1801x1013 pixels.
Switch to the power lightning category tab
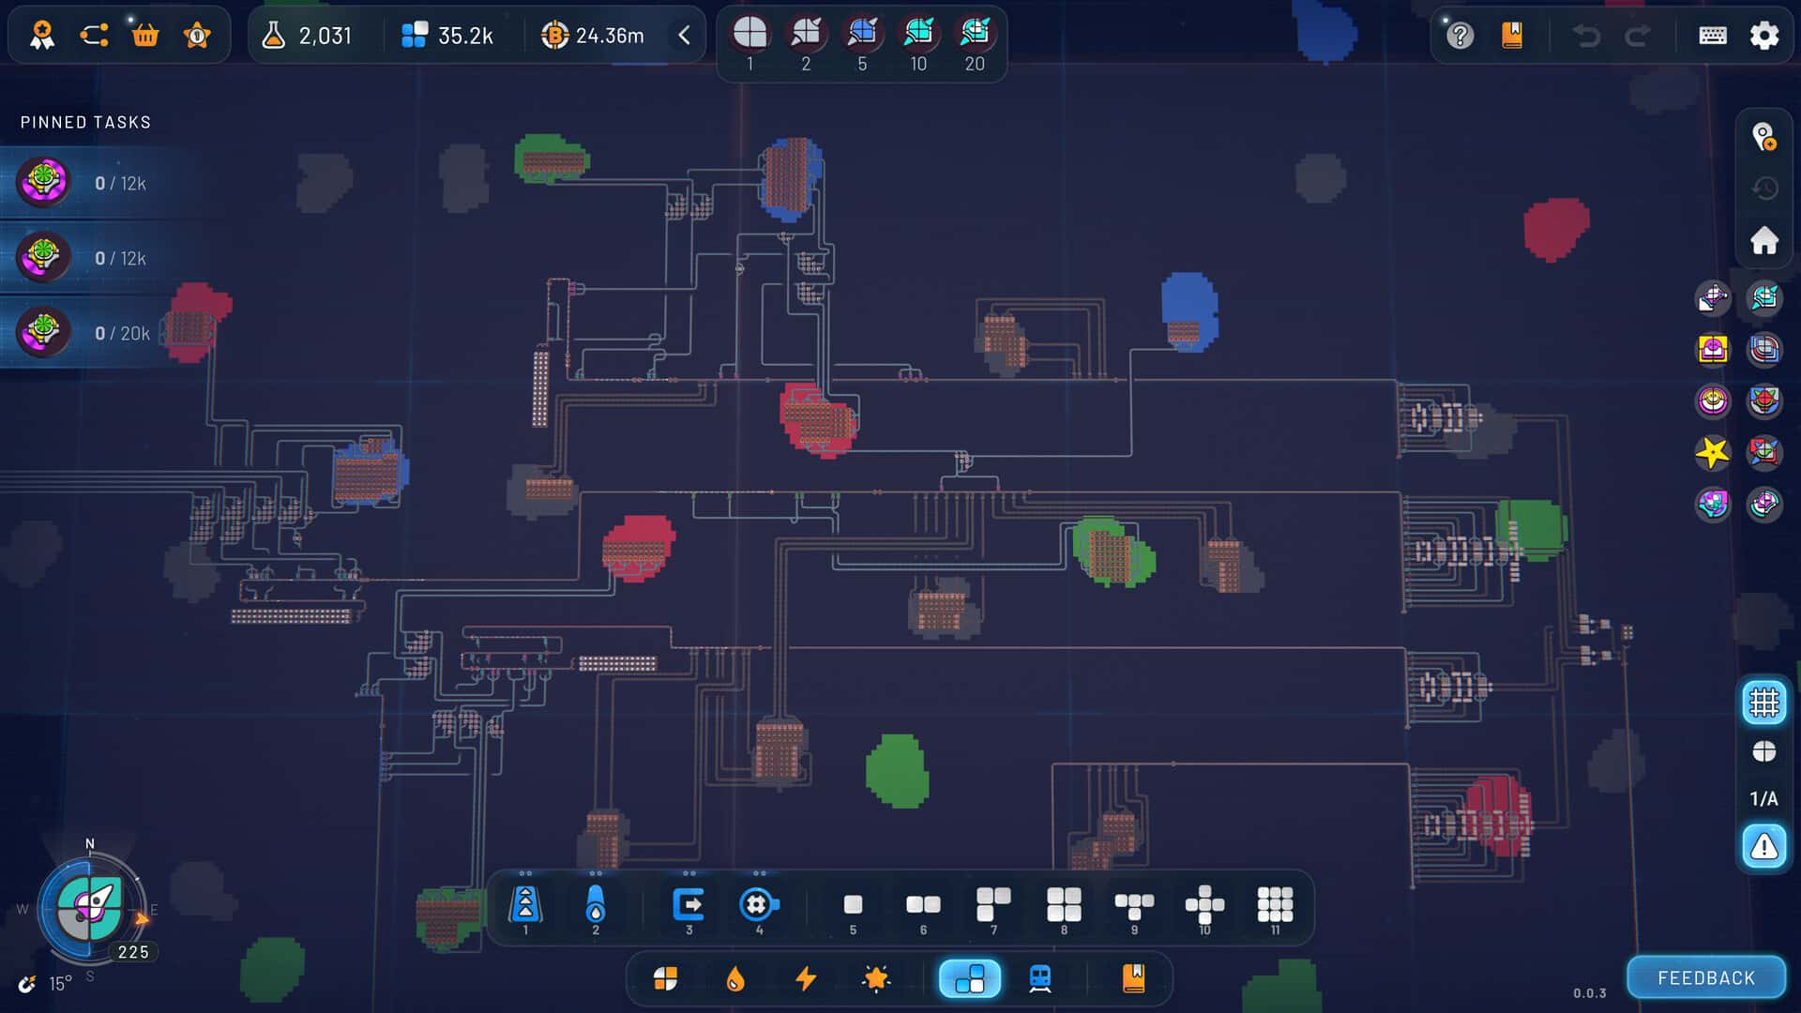pos(806,979)
